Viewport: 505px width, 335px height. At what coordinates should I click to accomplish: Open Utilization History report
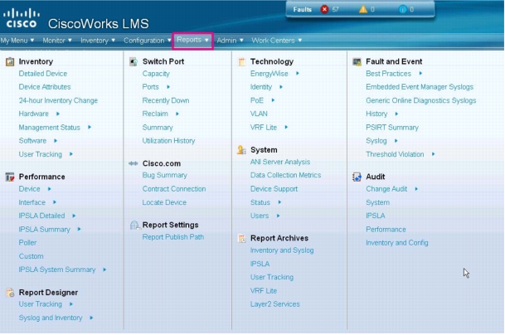pyautogui.click(x=168, y=141)
